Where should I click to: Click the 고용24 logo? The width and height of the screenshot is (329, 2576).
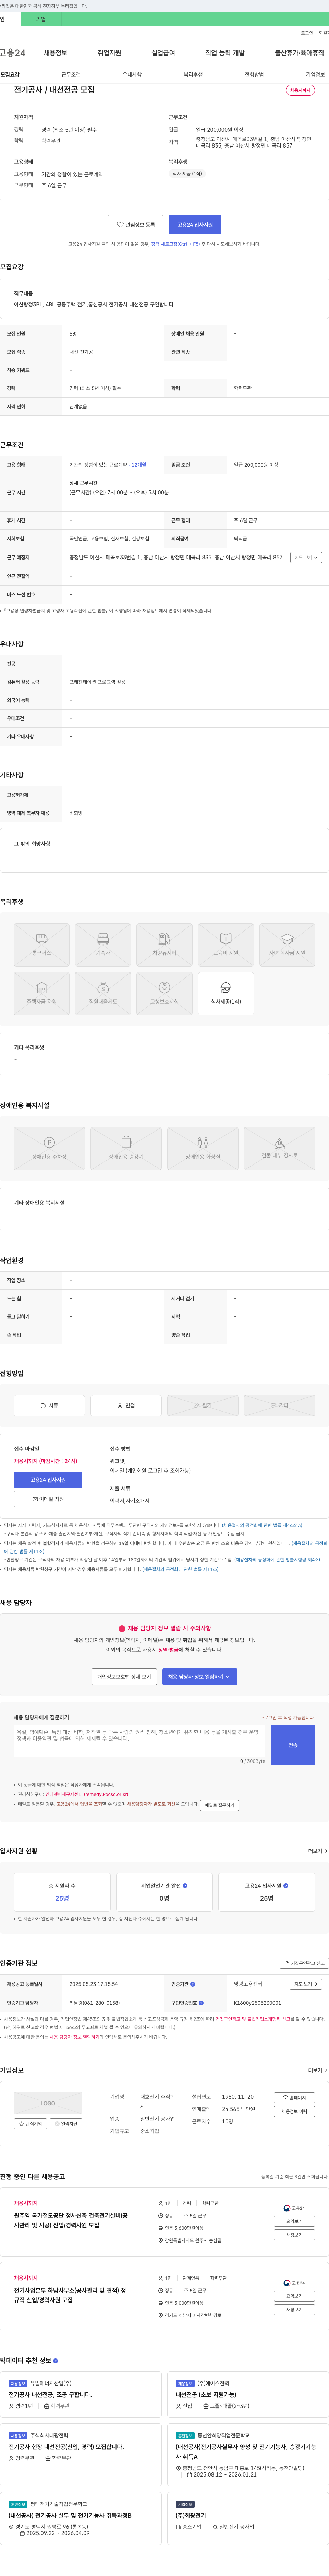pyautogui.click(x=13, y=53)
